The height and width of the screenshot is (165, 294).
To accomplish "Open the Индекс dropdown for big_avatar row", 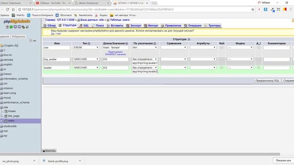I will (240, 59).
